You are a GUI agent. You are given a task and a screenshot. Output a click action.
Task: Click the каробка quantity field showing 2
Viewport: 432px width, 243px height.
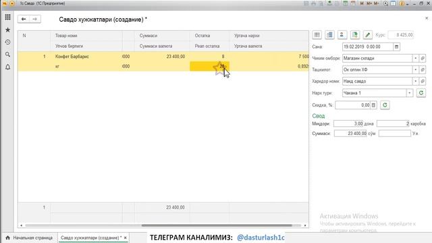[x=393, y=124]
